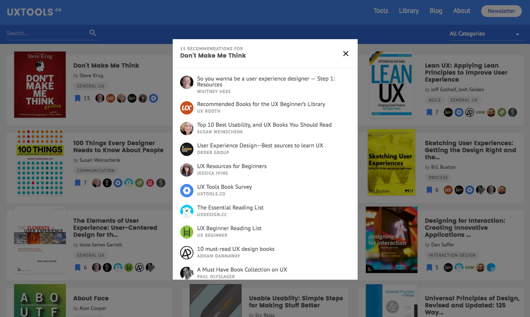The image size is (530, 317).
Task: Open A Must Have Book Collection on UX
Action: coord(242,270)
